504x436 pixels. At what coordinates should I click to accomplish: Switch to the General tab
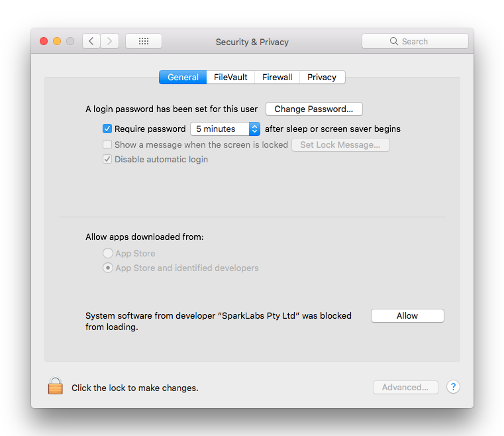click(183, 78)
